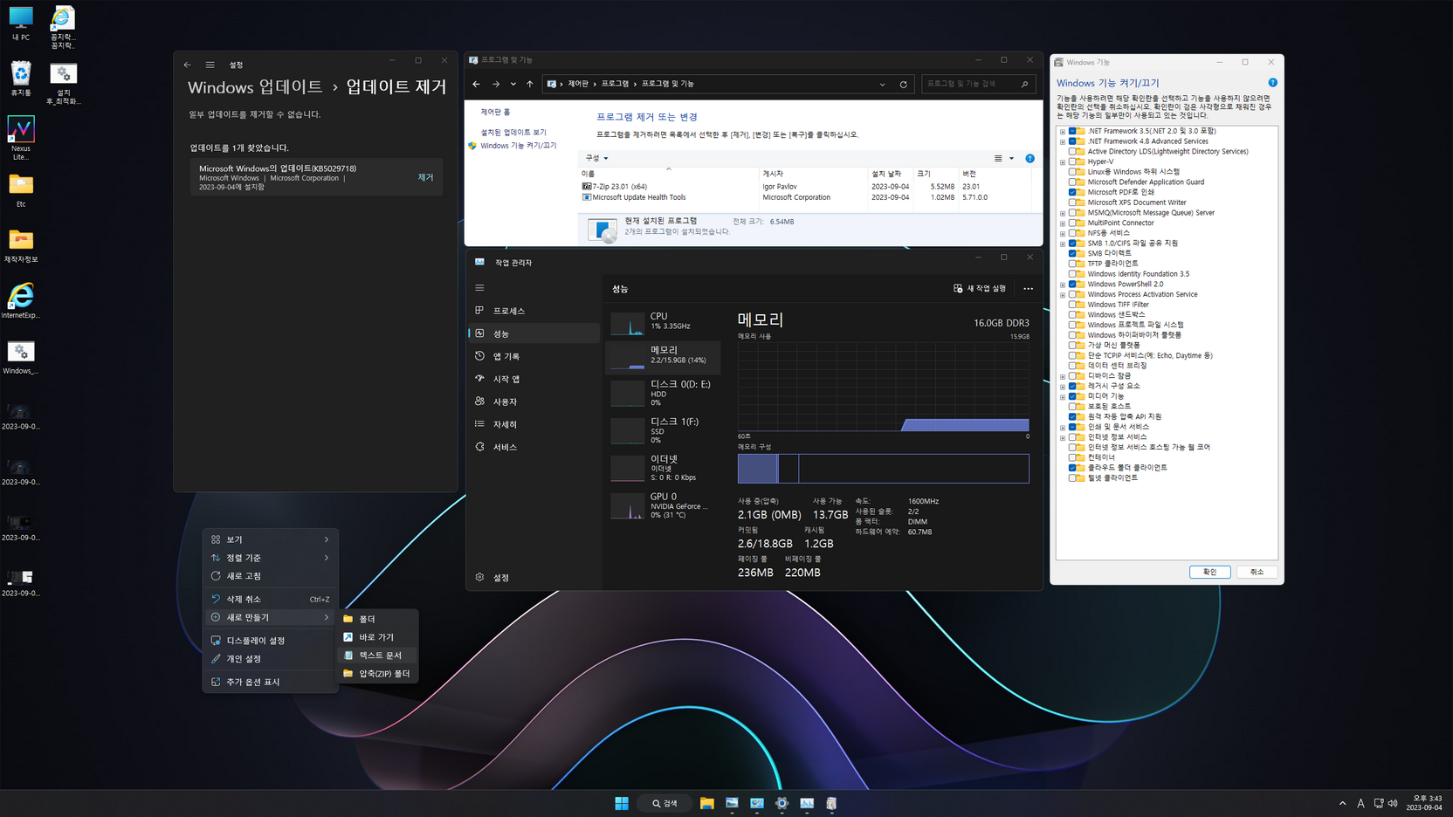This screenshot has width=1453, height=817.
Task: Open 설정 at bottom of Task Manager
Action: pos(534,577)
